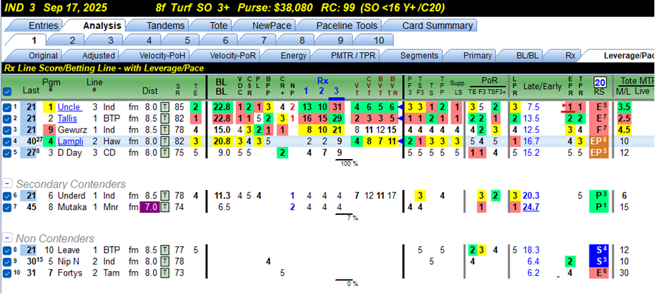Image resolution: width=655 pixels, height=294 pixels.
Task: Select race 5 tab
Action: coord(187,41)
